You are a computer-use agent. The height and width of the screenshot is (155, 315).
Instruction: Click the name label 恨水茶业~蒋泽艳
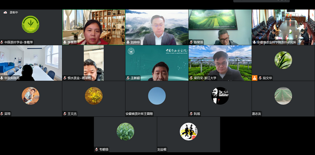click(79, 78)
